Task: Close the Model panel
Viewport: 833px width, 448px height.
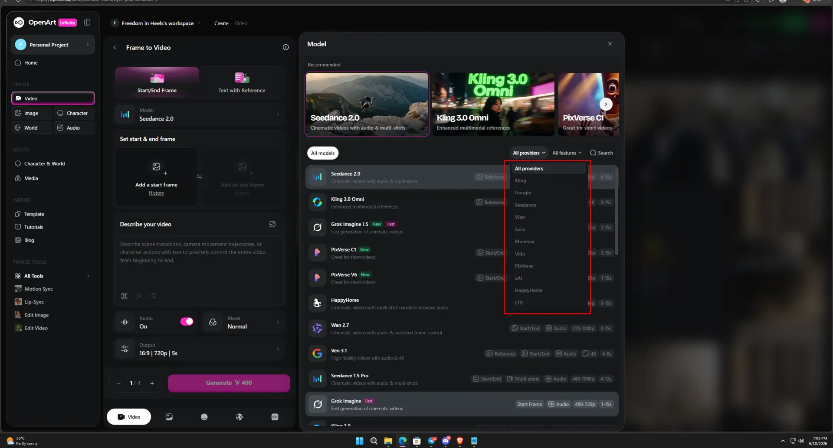Action: pos(610,44)
